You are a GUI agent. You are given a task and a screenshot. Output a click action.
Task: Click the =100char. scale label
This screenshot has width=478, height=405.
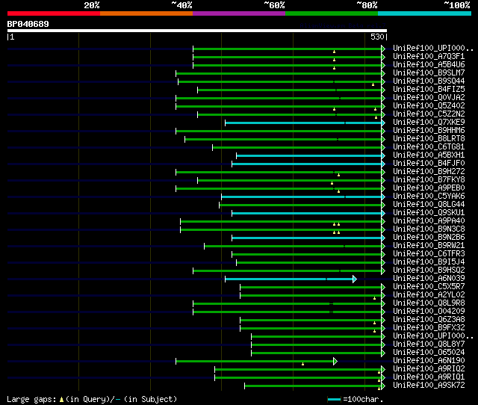pos(363,400)
